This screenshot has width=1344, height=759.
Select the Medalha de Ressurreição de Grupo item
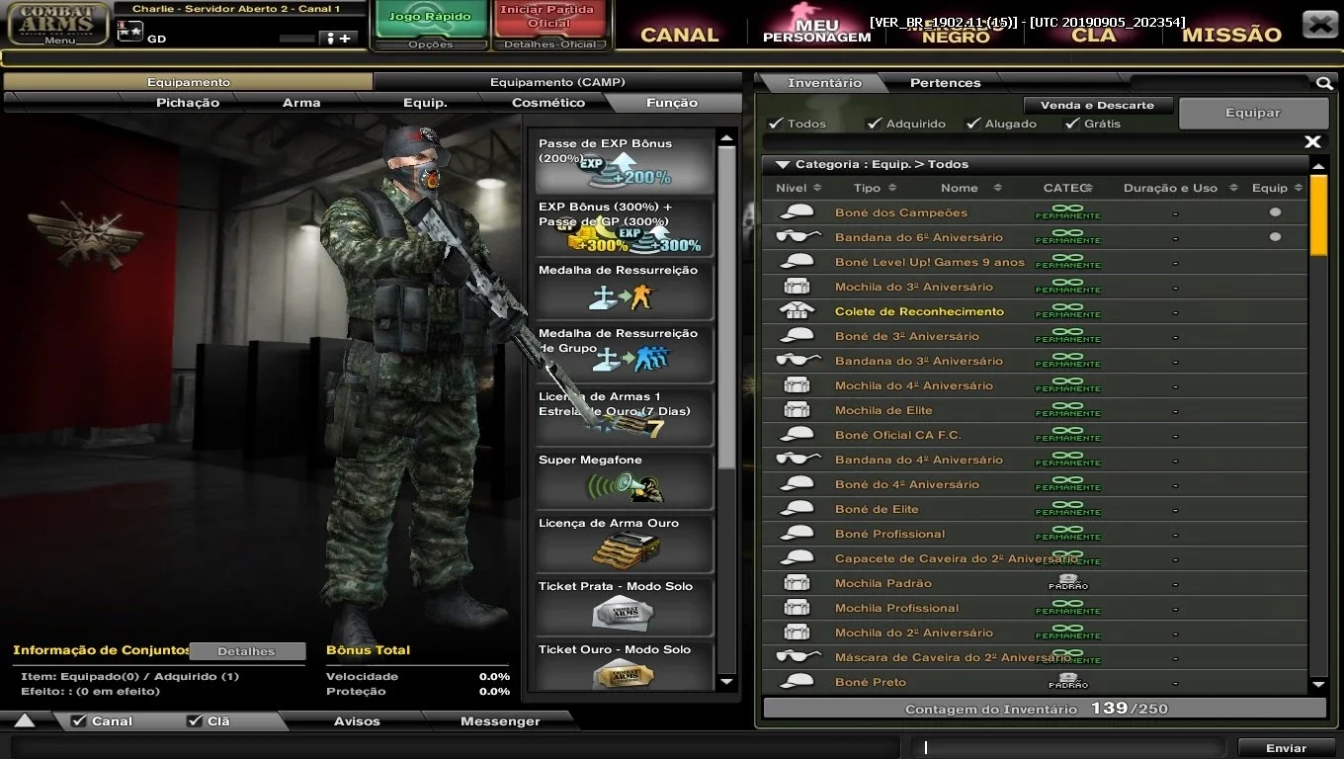point(625,354)
